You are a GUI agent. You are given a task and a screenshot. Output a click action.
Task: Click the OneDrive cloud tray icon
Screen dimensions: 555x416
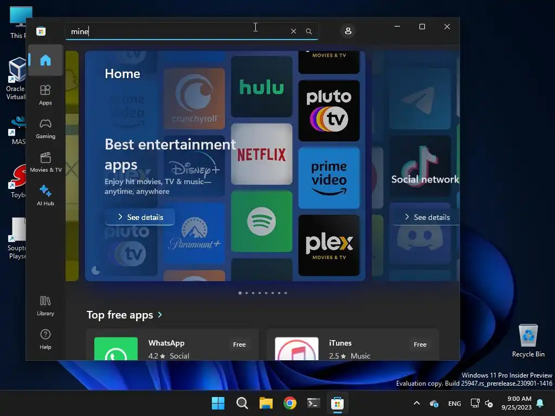point(434,404)
